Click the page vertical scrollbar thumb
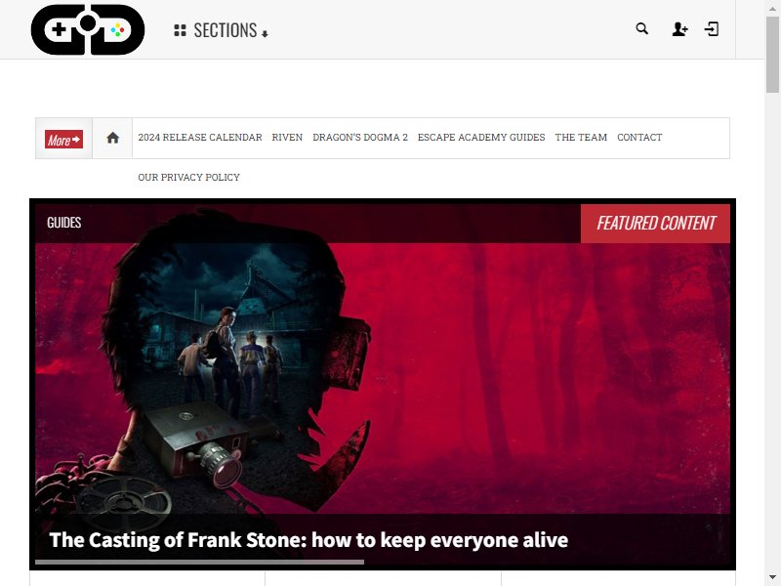Image resolution: width=781 pixels, height=586 pixels. pyautogui.click(x=772, y=54)
